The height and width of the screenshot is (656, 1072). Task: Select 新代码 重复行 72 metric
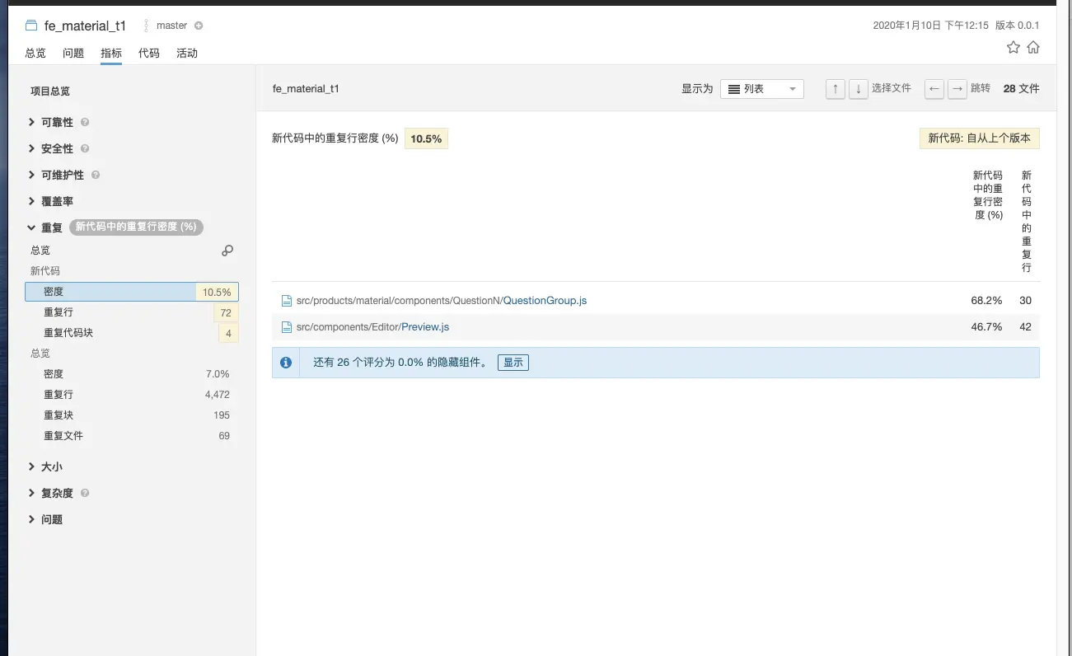[x=132, y=312]
